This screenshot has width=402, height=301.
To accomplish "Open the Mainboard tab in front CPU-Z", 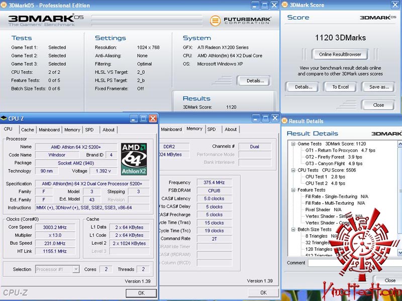I will coord(49,130).
